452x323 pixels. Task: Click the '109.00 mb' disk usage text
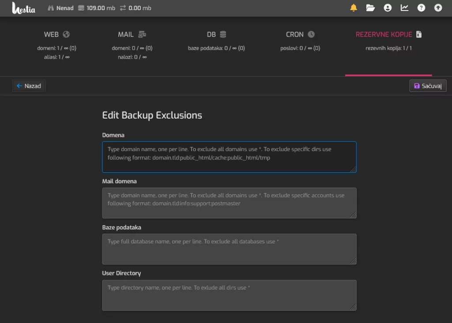point(101,8)
